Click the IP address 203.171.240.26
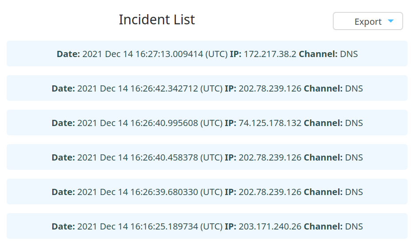The height and width of the screenshot is (245, 412). click(270, 226)
